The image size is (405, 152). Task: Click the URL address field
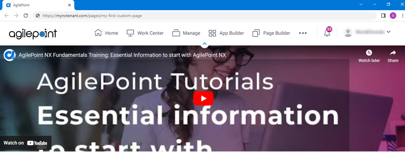point(204,15)
